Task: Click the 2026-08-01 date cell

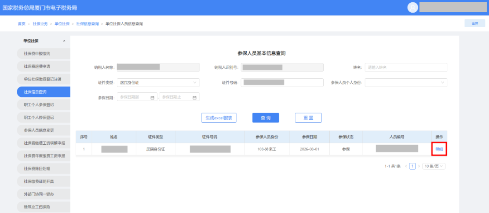Action: (x=309, y=149)
